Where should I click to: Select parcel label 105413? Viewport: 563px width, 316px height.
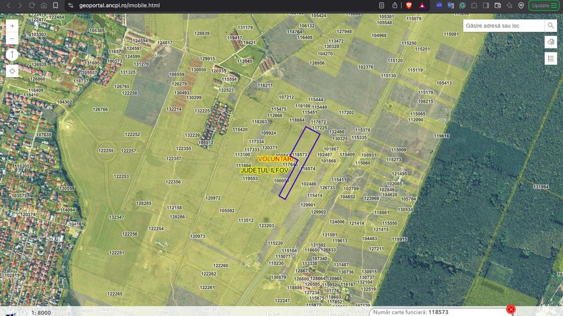click(444, 83)
